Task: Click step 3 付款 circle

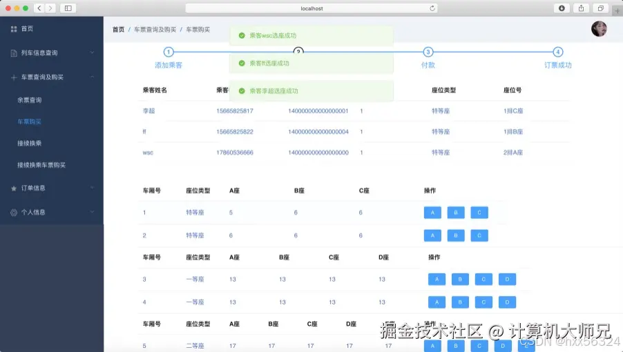Action: [x=428, y=52]
